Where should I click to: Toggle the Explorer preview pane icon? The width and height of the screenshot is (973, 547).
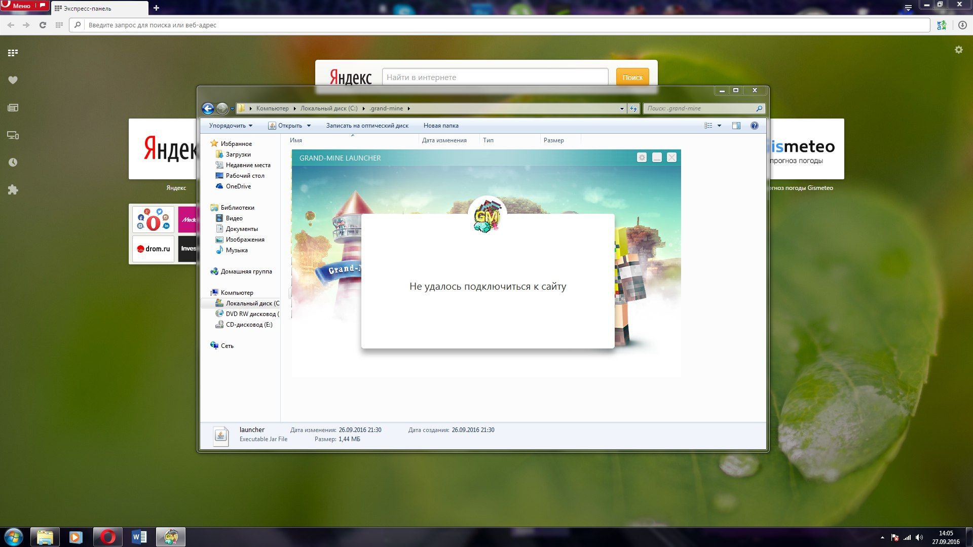click(736, 126)
